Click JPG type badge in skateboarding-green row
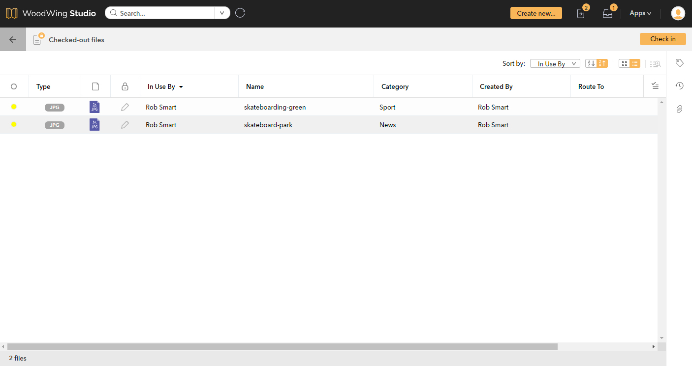Screen dimensions: 692x366 [55, 108]
